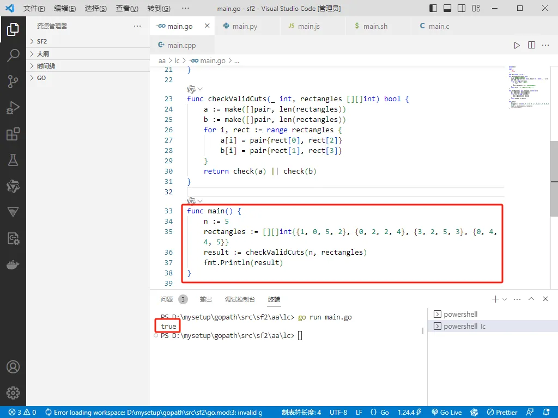Viewport: 558px width, 418px height.
Task: Choose Go version 1.24.4
Action: pos(409,413)
